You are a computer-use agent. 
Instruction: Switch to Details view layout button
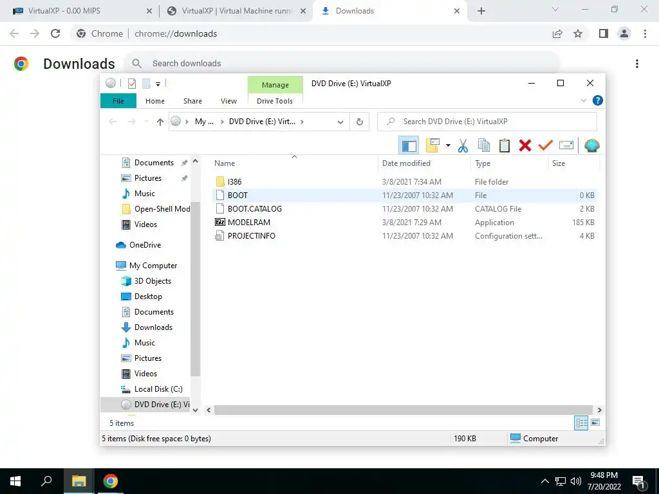pyautogui.click(x=581, y=423)
